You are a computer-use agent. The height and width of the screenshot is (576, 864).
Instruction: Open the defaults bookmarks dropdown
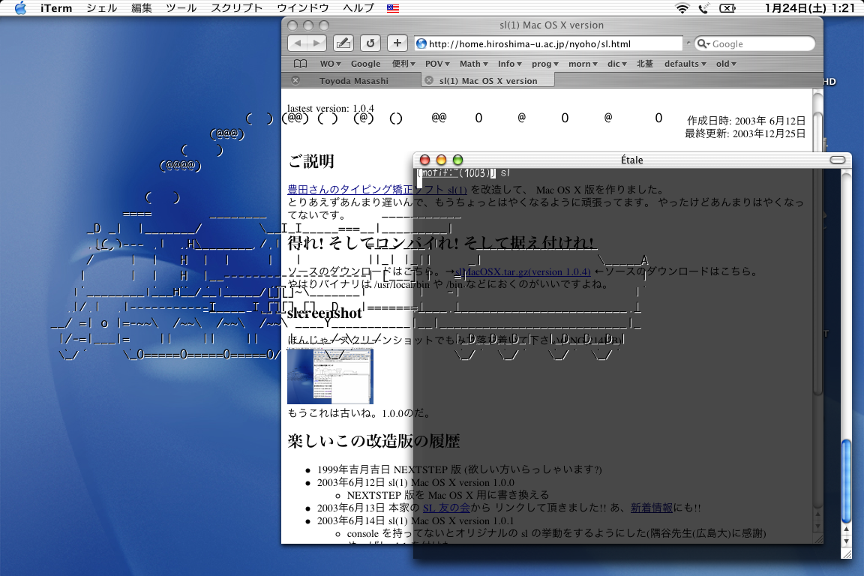[685, 64]
